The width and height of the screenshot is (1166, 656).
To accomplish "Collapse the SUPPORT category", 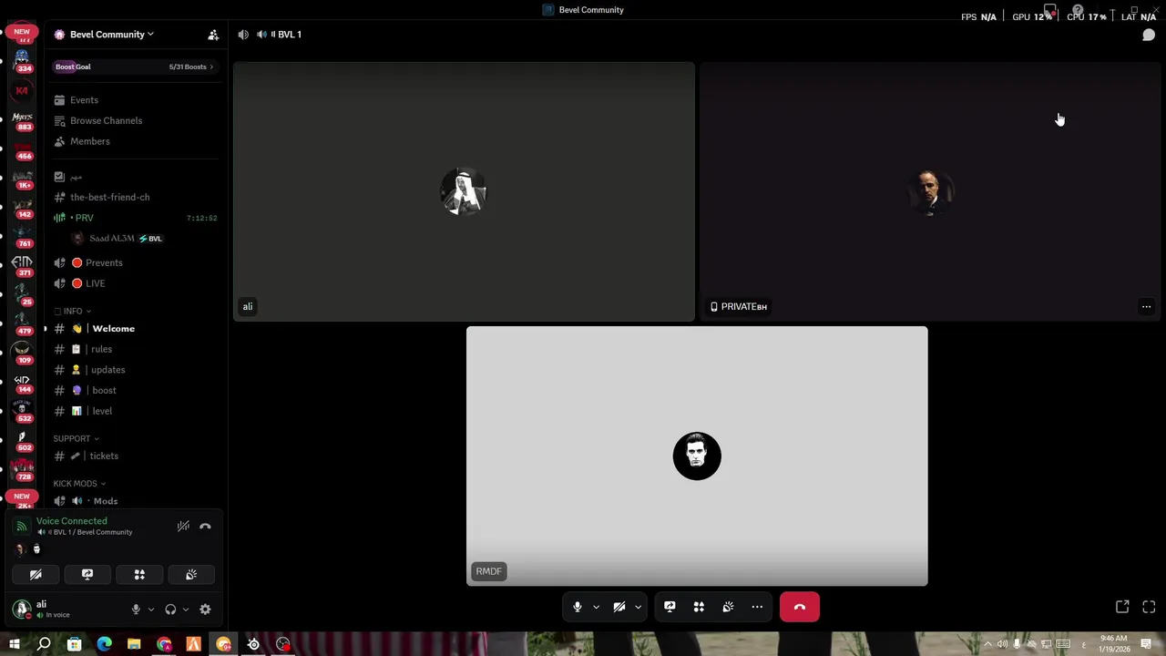I will click(77, 439).
